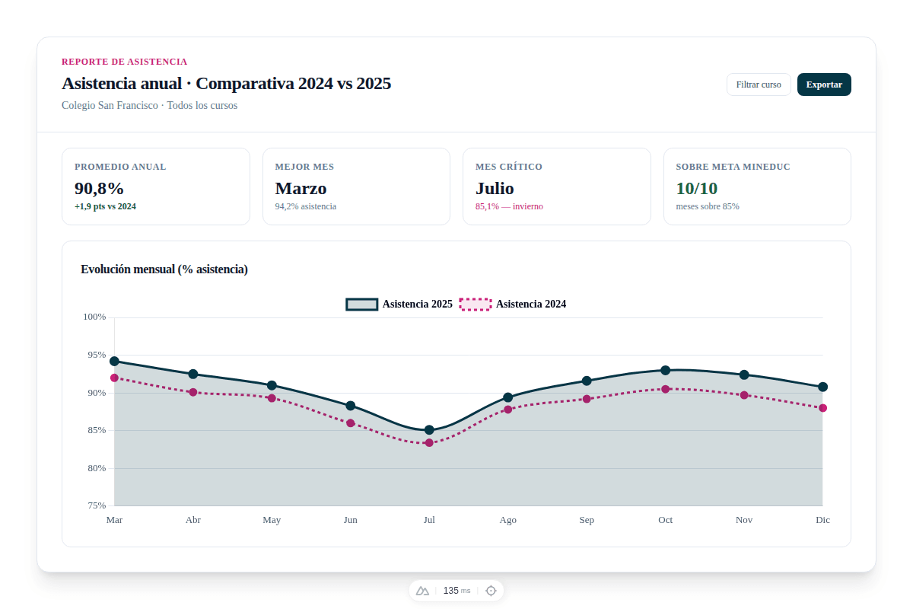Screen dimensions: 913x609
Task: Select the 2025 data point for Jul
Action: [x=429, y=430]
